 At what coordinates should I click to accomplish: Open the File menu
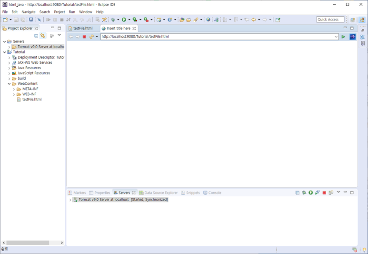point(5,12)
